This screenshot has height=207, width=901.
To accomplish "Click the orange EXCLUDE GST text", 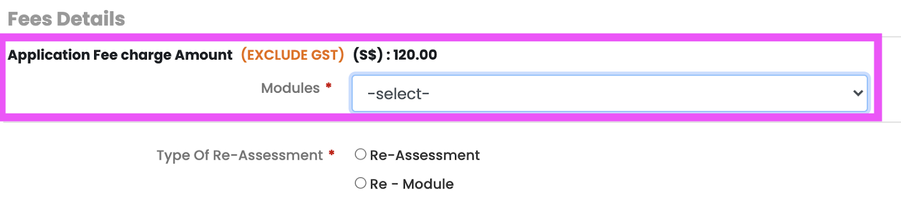I will point(292,55).
